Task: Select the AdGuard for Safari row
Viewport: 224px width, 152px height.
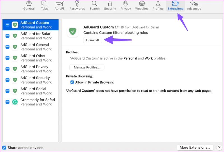Action: [x=31, y=36]
